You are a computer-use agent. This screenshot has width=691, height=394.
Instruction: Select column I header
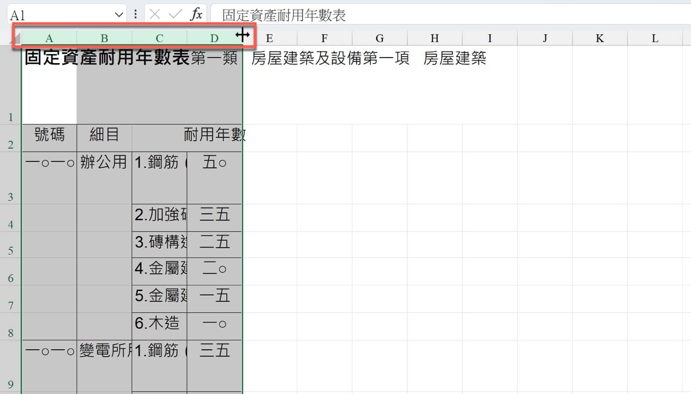click(x=490, y=38)
